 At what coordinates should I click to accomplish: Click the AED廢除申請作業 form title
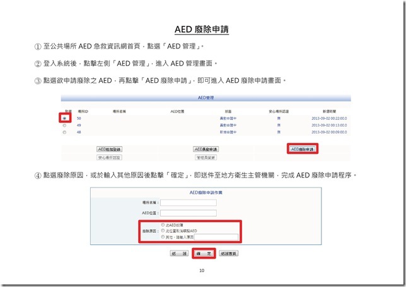tap(206, 193)
